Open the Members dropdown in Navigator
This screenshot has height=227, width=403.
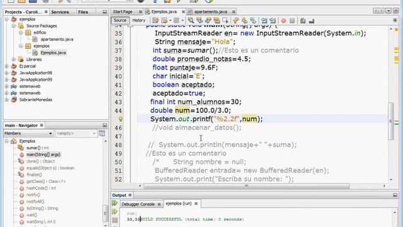(x=28, y=133)
